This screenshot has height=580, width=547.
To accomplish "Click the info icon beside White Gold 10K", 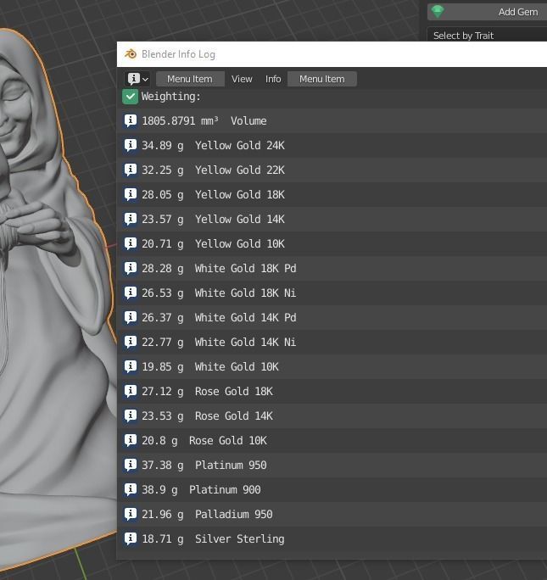I will 131,367.
